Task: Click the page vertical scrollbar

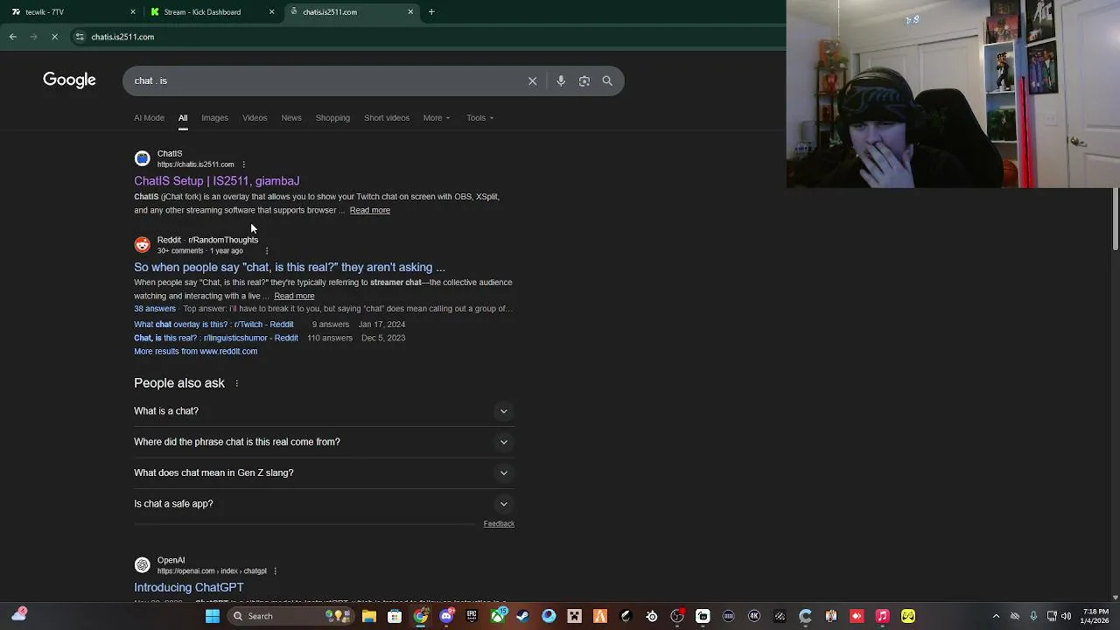Action: pyautogui.click(x=1115, y=219)
